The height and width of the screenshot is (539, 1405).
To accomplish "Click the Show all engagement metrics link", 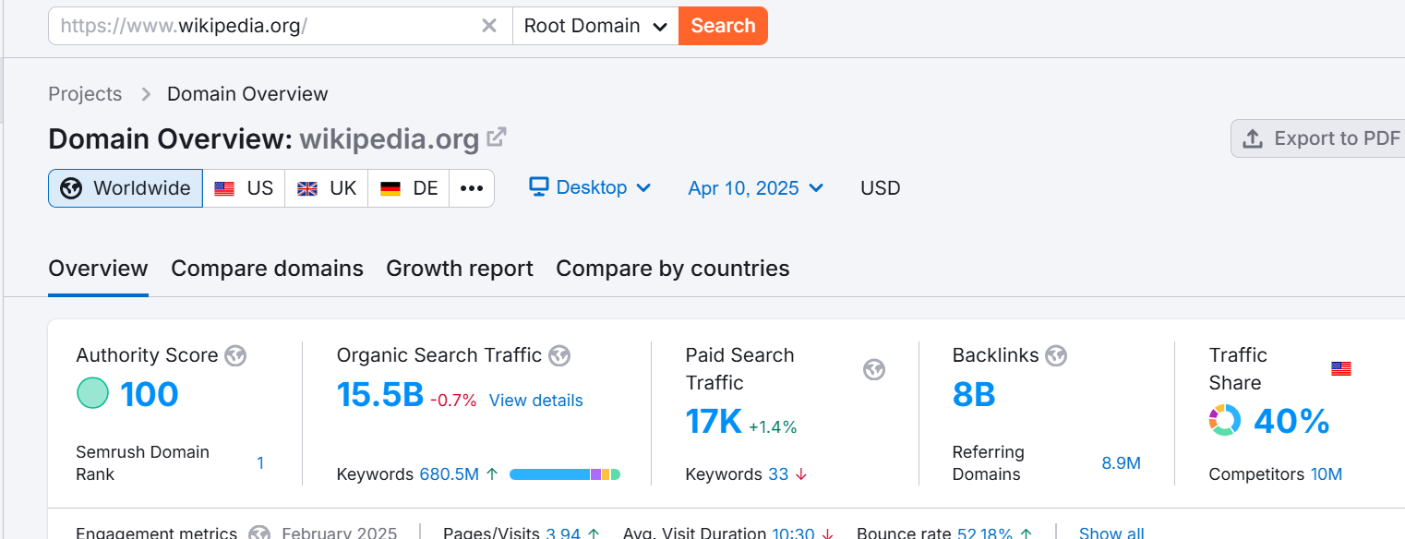I will point(1111,533).
